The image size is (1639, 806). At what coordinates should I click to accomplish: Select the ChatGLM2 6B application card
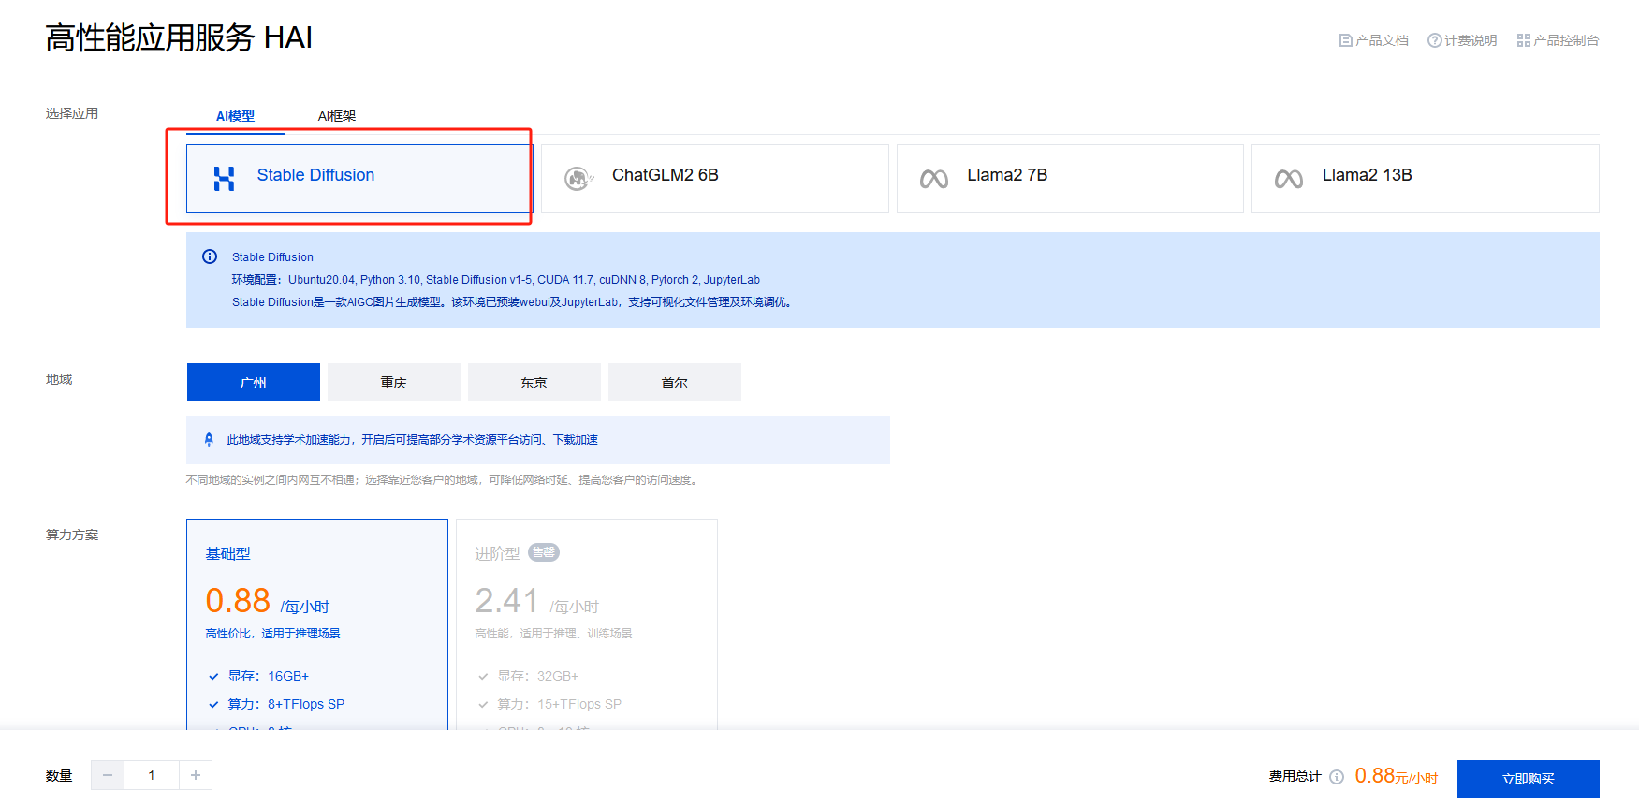715,179
